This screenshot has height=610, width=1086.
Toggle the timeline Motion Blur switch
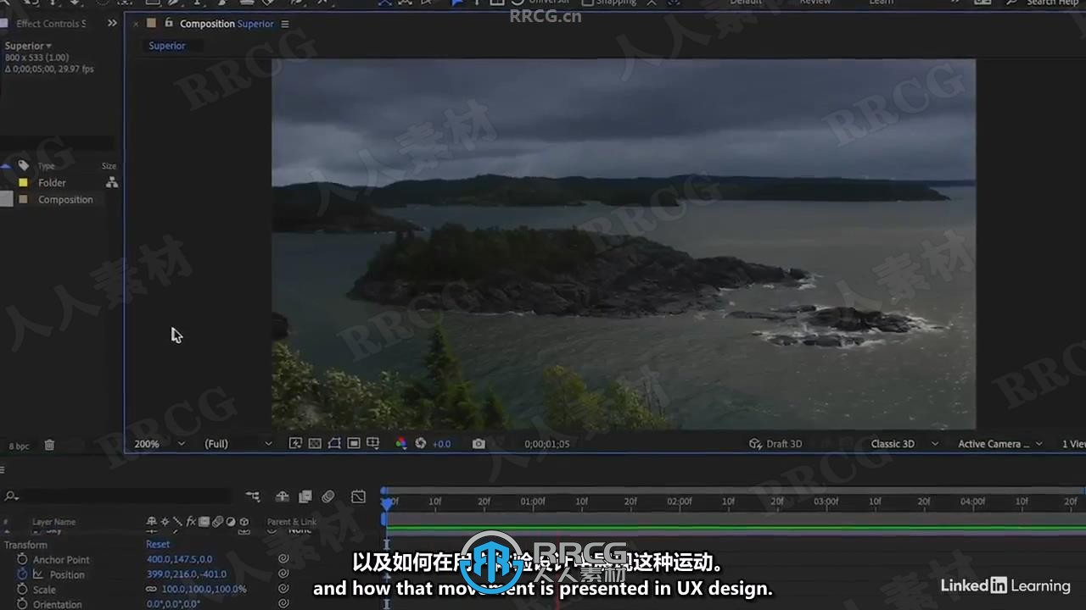tap(328, 496)
